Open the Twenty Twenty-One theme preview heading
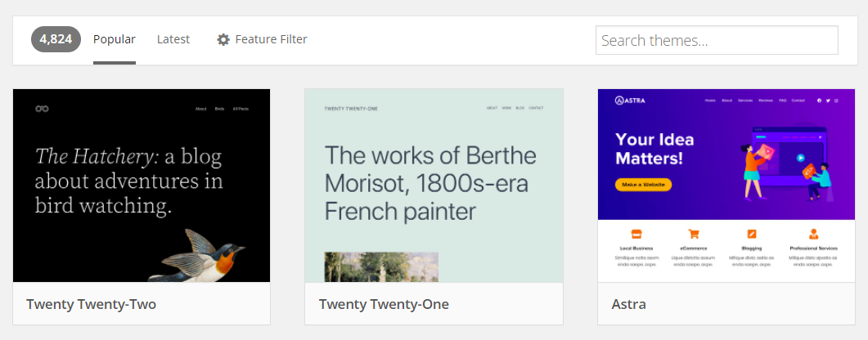868x340 pixels. [x=430, y=183]
